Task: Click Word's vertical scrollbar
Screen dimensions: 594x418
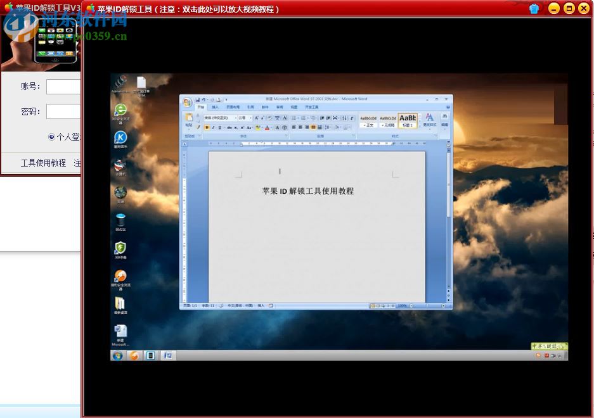Action: coord(449,220)
